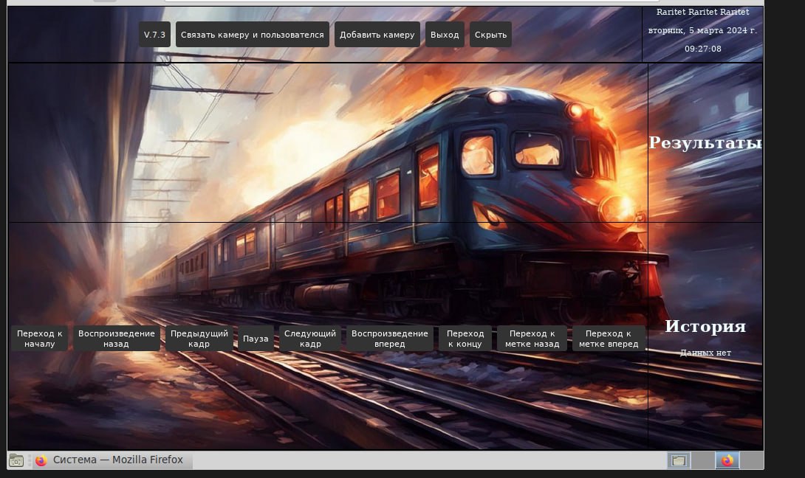Click the clock showing 09:27:08
The image size is (805, 478).
[703, 49]
